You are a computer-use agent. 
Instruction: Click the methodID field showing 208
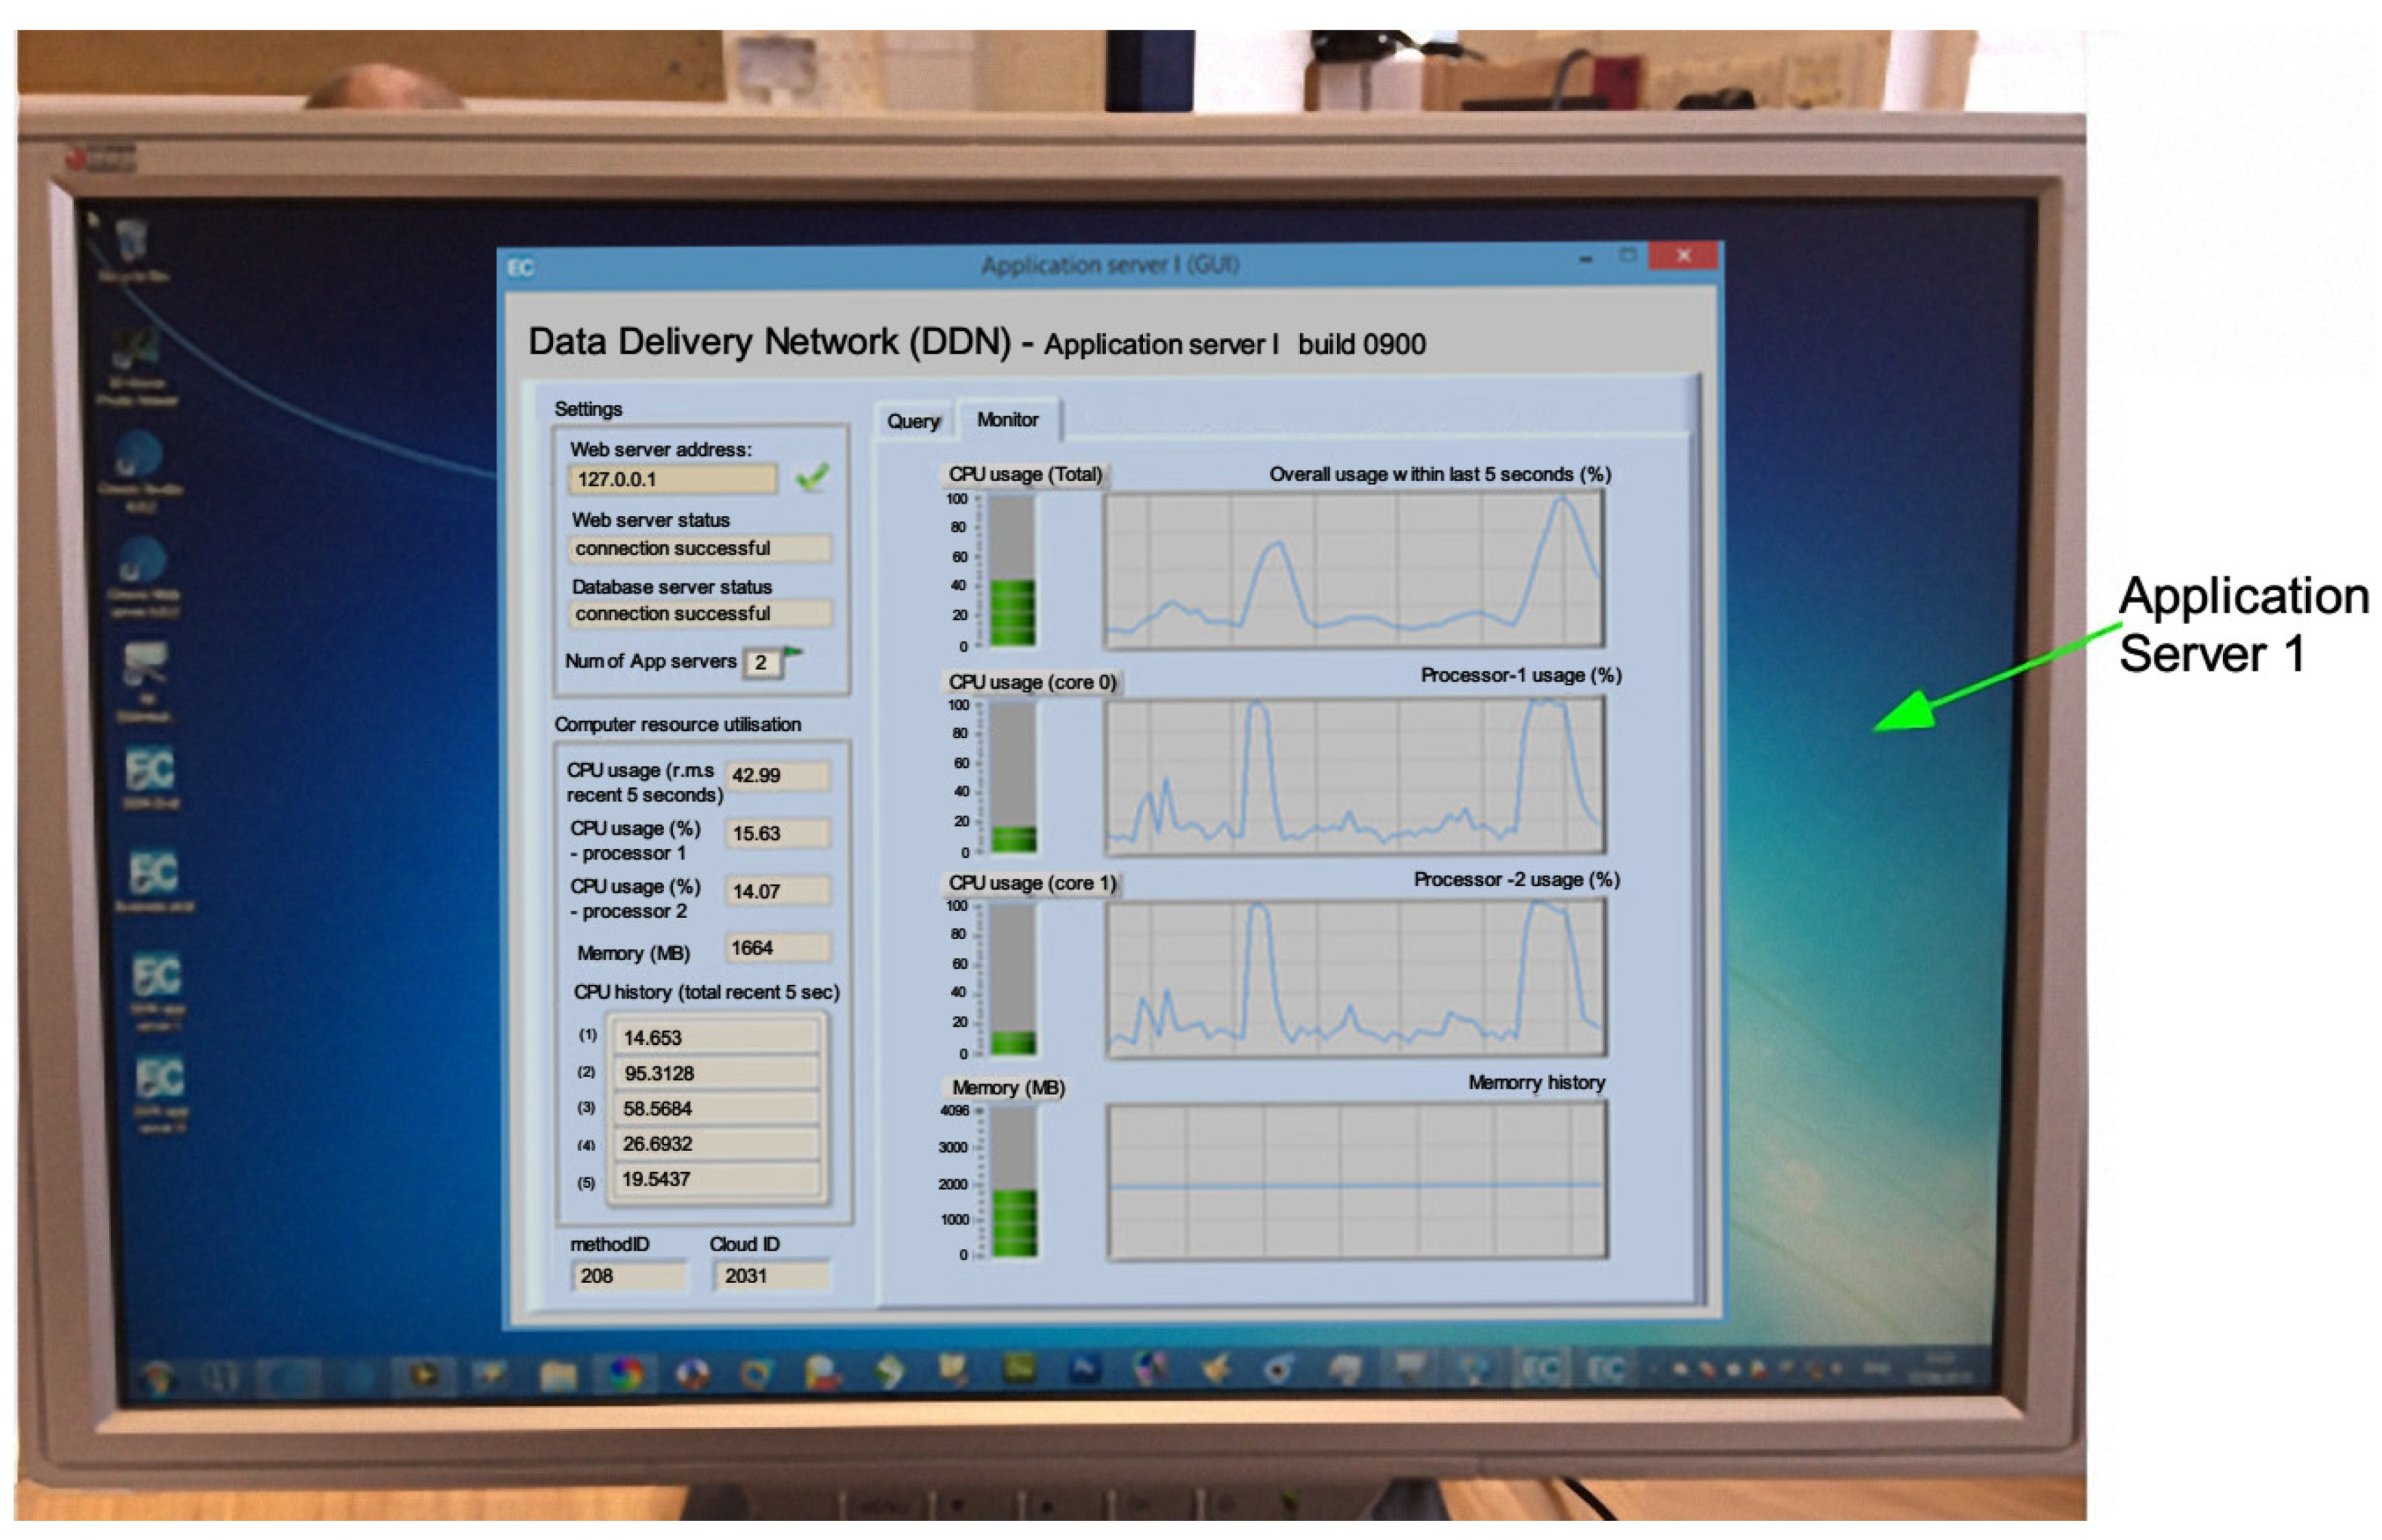pos(629,1276)
